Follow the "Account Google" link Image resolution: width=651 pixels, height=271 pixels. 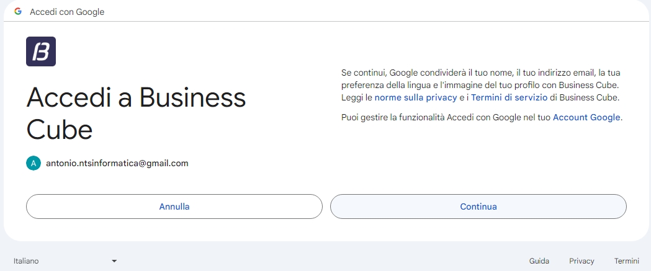coord(586,117)
